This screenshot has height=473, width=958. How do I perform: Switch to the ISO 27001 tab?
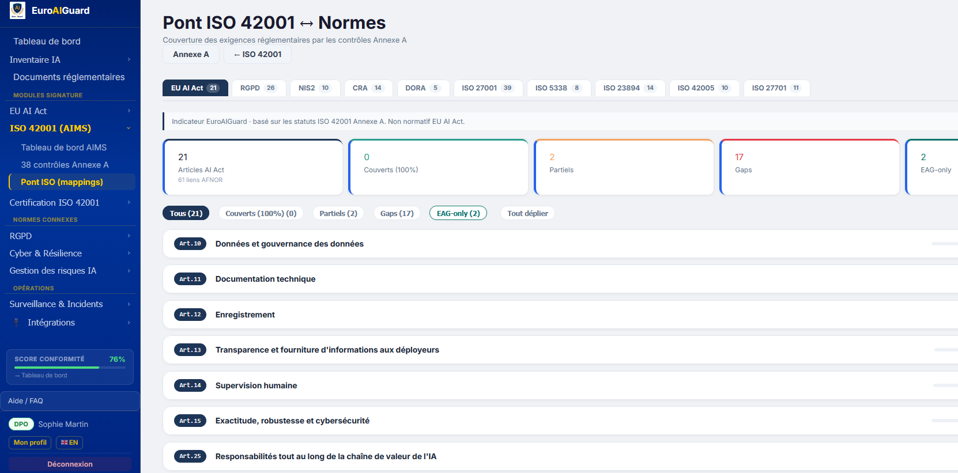[x=488, y=88]
